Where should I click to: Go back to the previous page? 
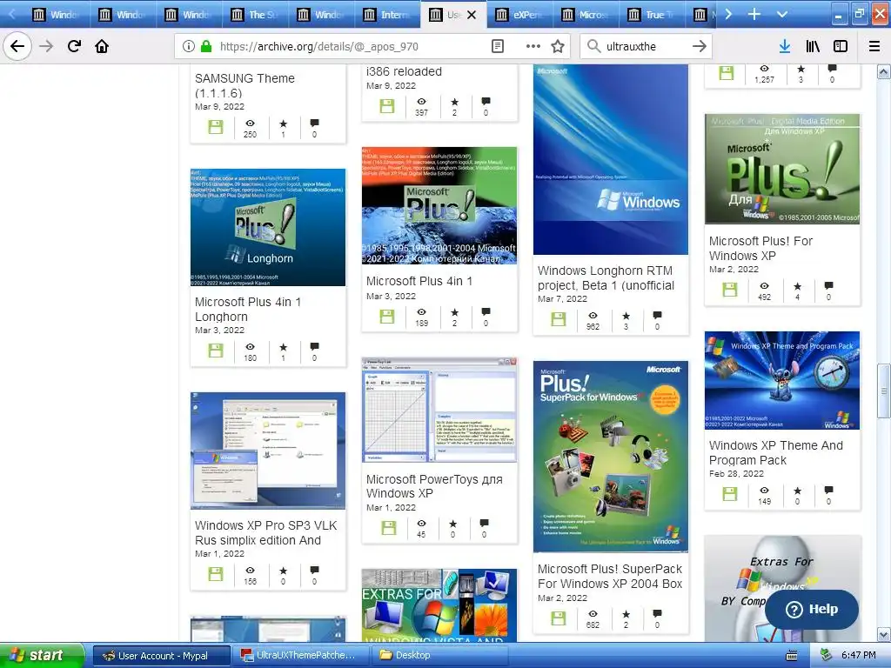point(17,46)
